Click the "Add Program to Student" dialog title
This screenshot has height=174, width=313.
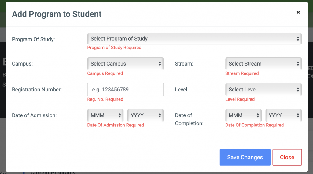pyautogui.click(x=57, y=14)
